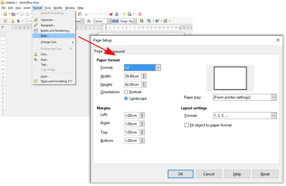
Task: Expand the Change Case submenu arrow
Action: 73,42
